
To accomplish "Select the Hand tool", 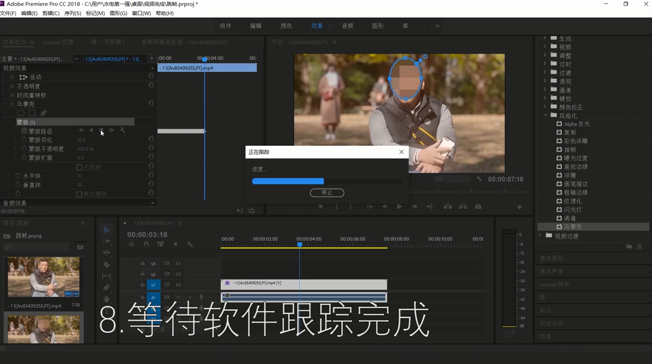I will point(107,299).
